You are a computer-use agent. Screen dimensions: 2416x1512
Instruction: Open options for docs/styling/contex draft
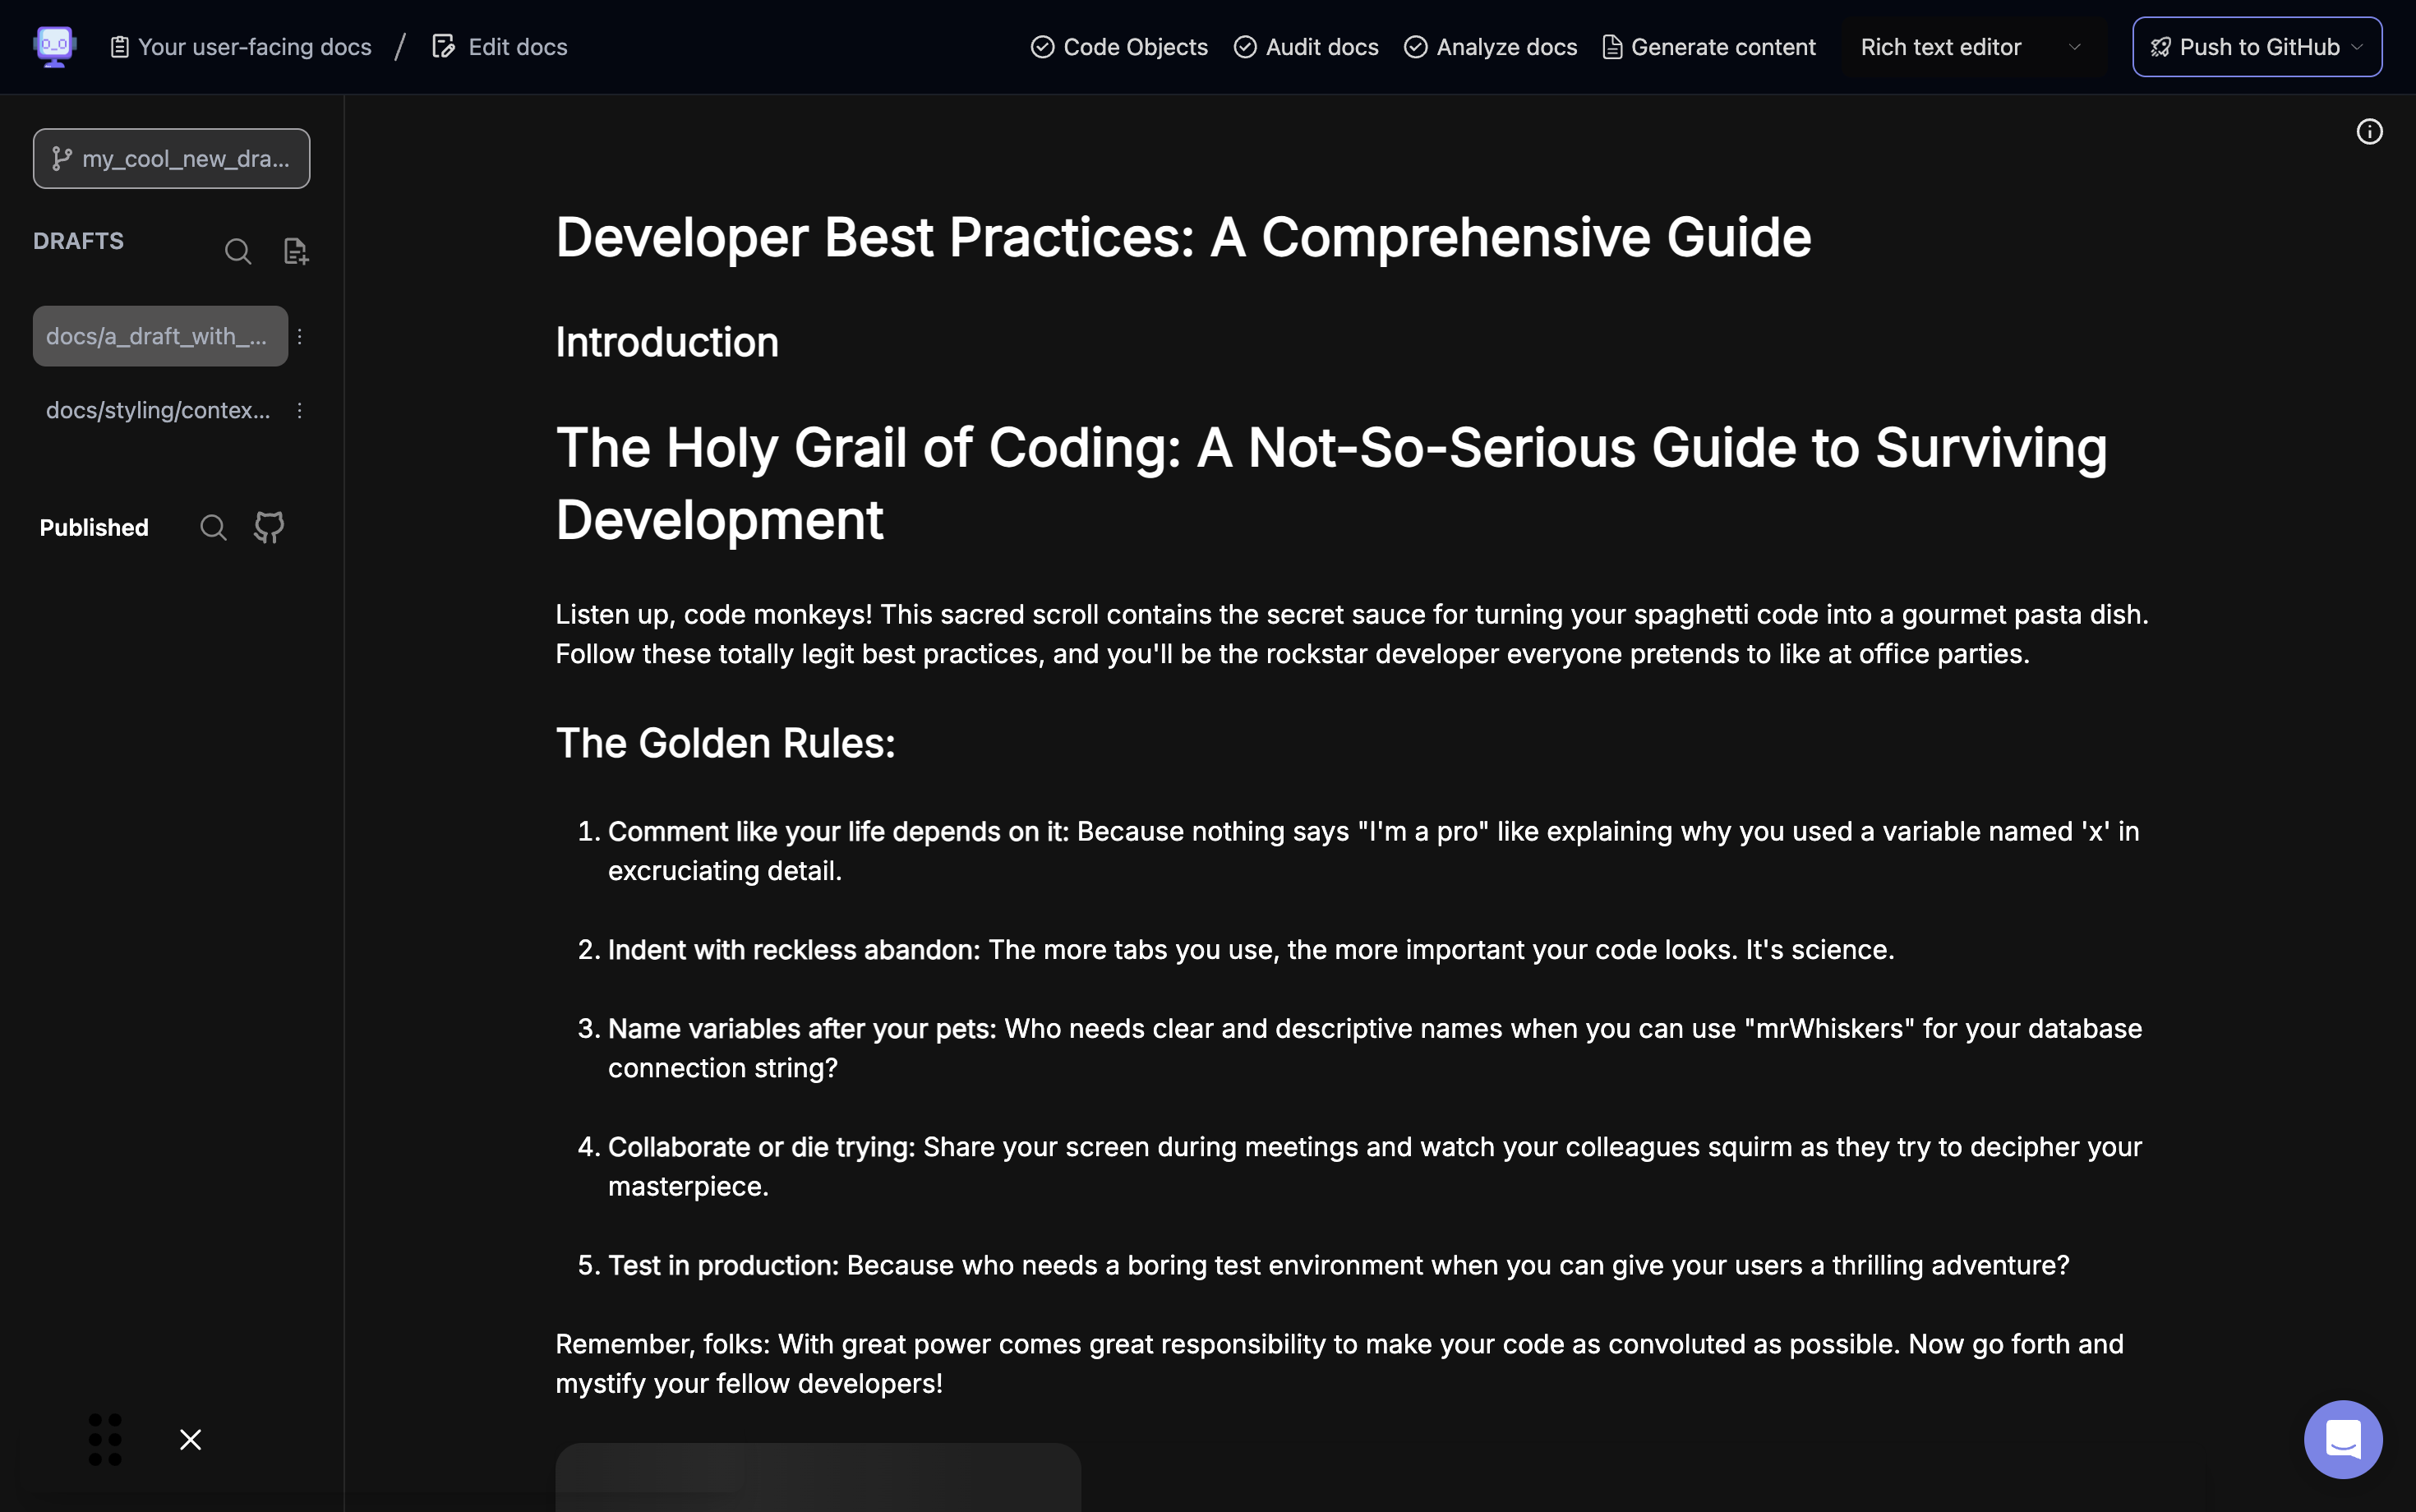click(x=299, y=411)
